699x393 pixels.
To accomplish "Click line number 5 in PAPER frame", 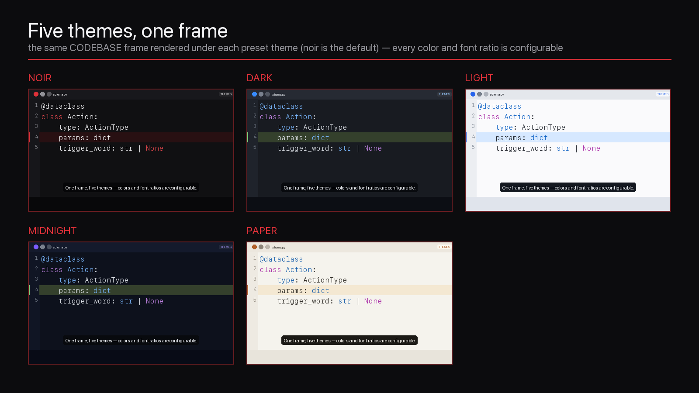I will click(255, 300).
